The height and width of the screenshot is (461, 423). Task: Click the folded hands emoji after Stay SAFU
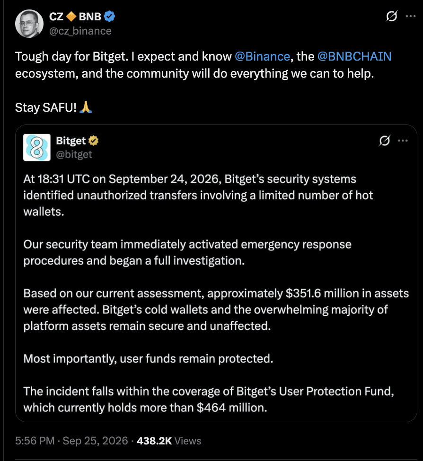pos(86,107)
